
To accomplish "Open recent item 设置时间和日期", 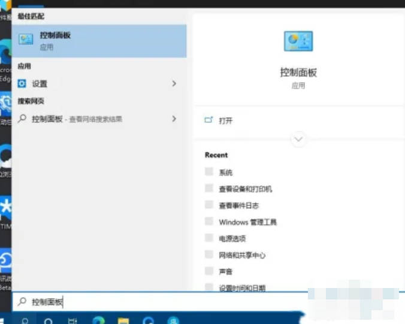I will pos(235,288).
